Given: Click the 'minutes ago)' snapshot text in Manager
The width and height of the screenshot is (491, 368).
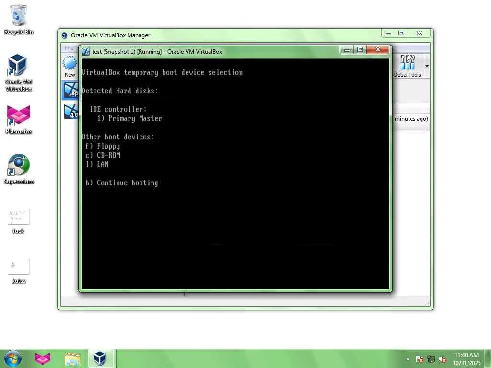Looking at the screenshot, I should click(411, 119).
